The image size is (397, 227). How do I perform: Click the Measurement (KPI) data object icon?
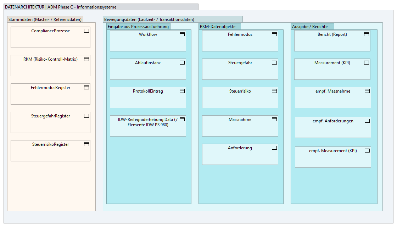[x=367, y=62]
